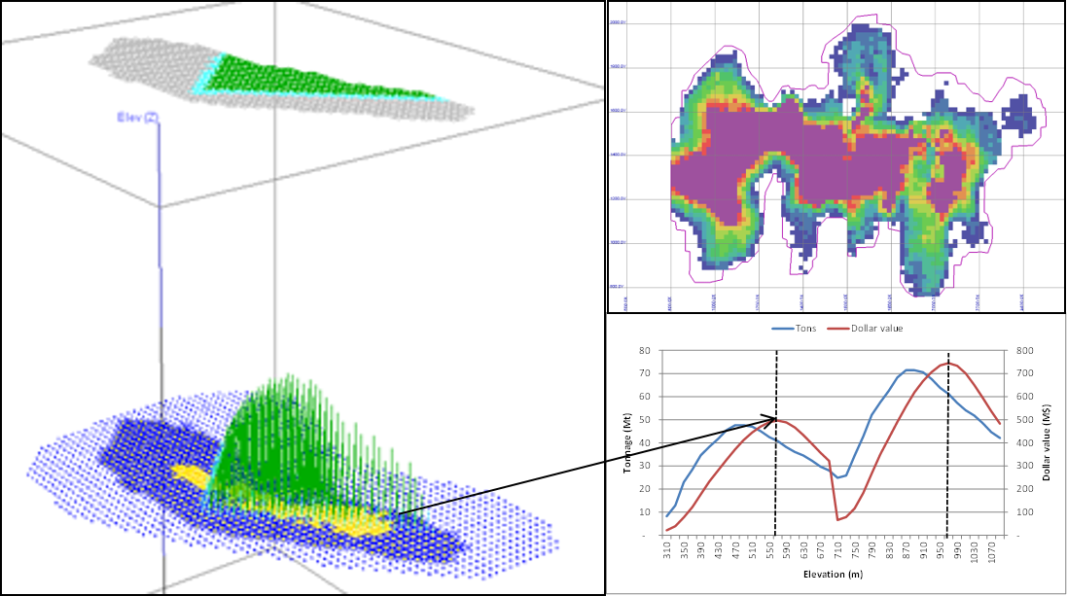Click the blue Tons curve peak near 870
Screen dimensions: 1067x596
coord(909,369)
